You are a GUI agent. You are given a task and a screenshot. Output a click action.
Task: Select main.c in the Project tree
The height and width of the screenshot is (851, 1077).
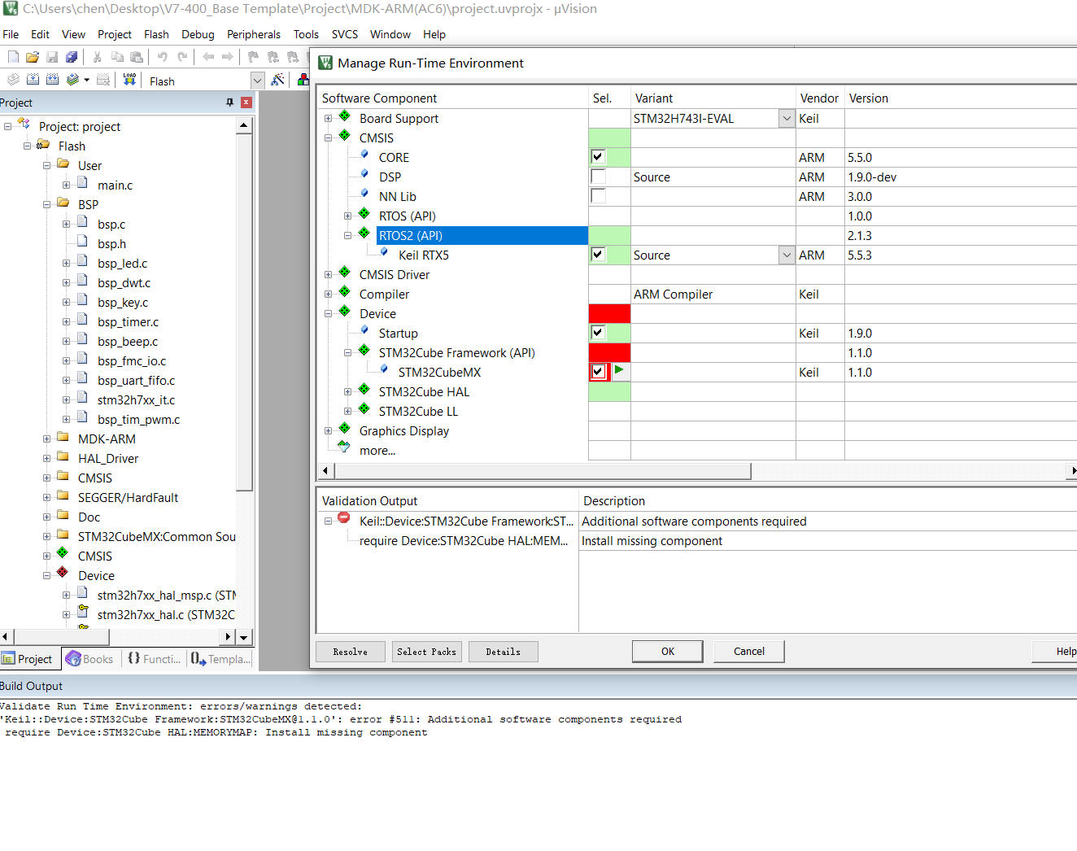[x=115, y=185]
